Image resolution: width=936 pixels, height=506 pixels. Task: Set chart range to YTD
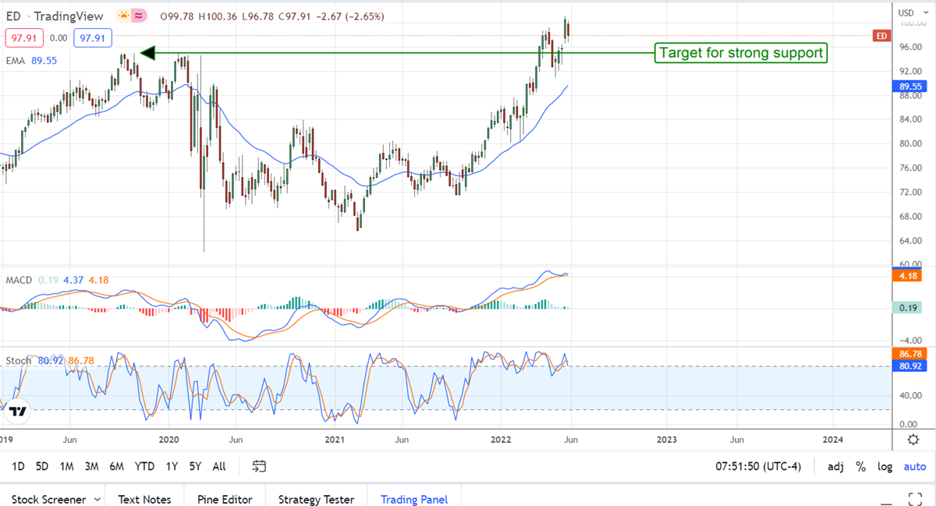[x=144, y=466]
